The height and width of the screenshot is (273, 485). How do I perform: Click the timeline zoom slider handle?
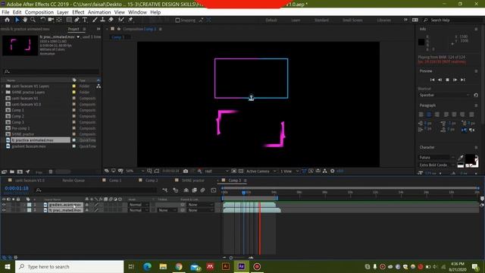click(230, 258)
